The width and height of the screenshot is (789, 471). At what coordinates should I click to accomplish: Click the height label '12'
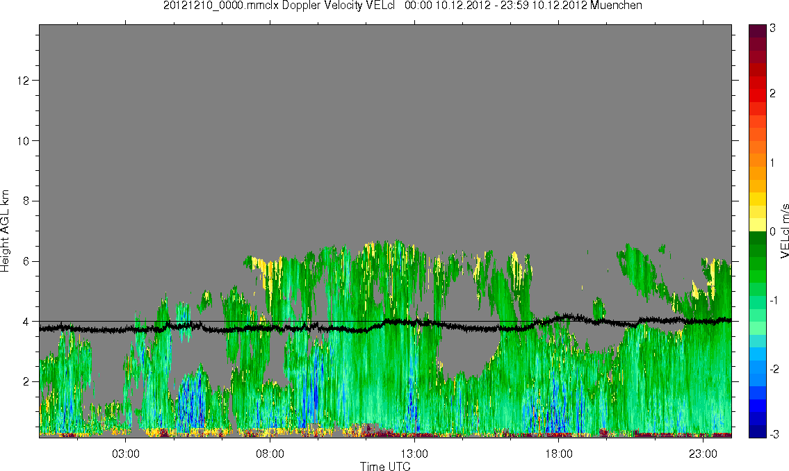[x=23, y=81]
